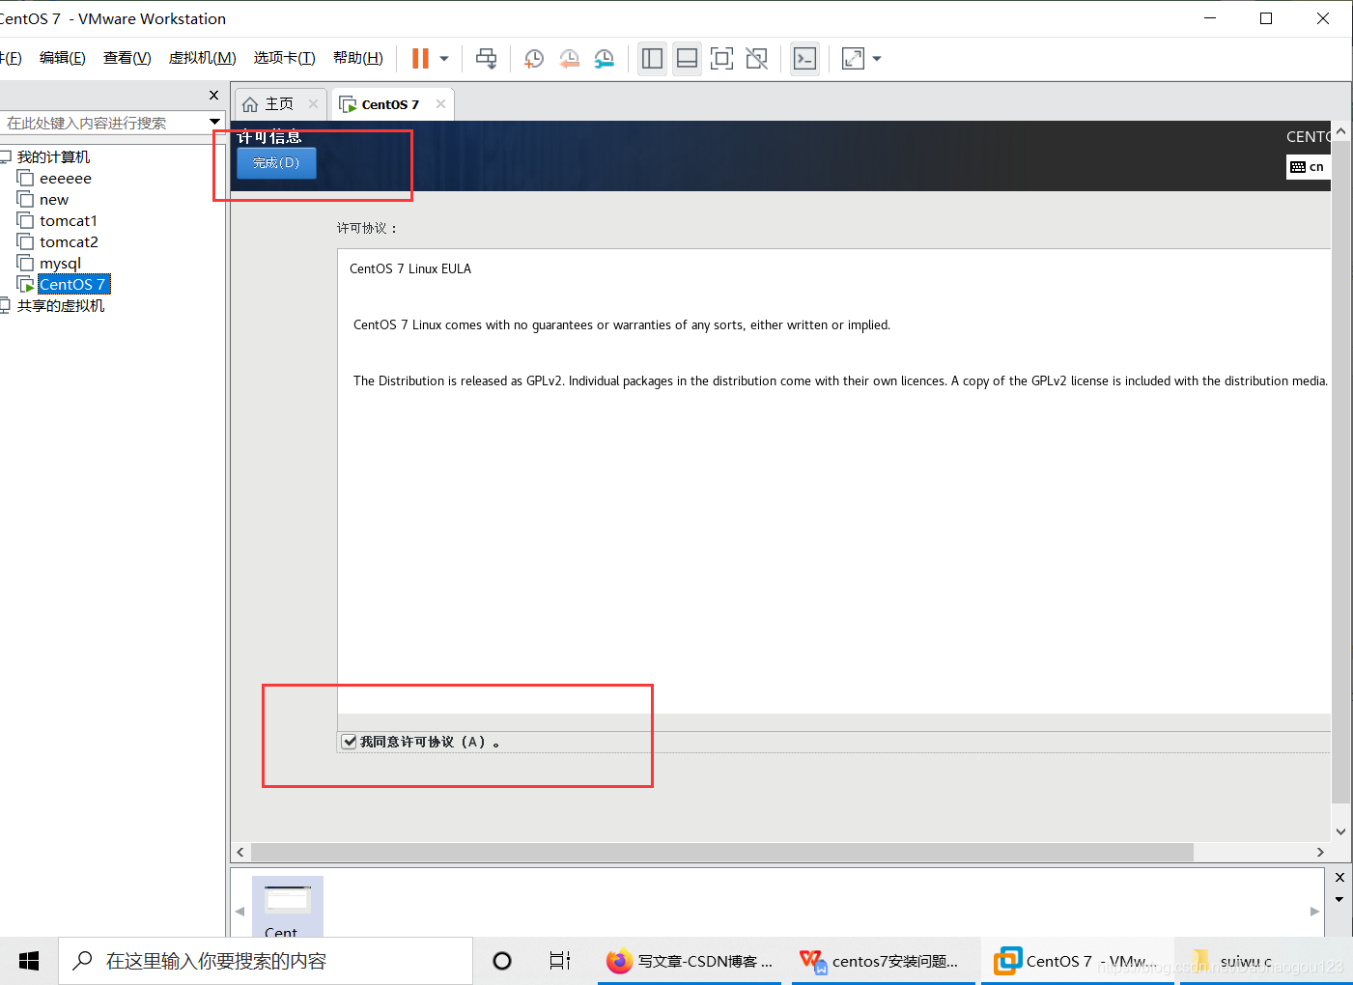Switch to CentOS 7 VMware taskbar item
Image resolution: width=1353 pixels, height=985 pixels.
tap(1078, 961)
